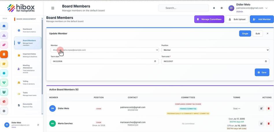Screen dimensions: 274x132
Task: Click the Manage Committees button
Action: tap(209, 19)
